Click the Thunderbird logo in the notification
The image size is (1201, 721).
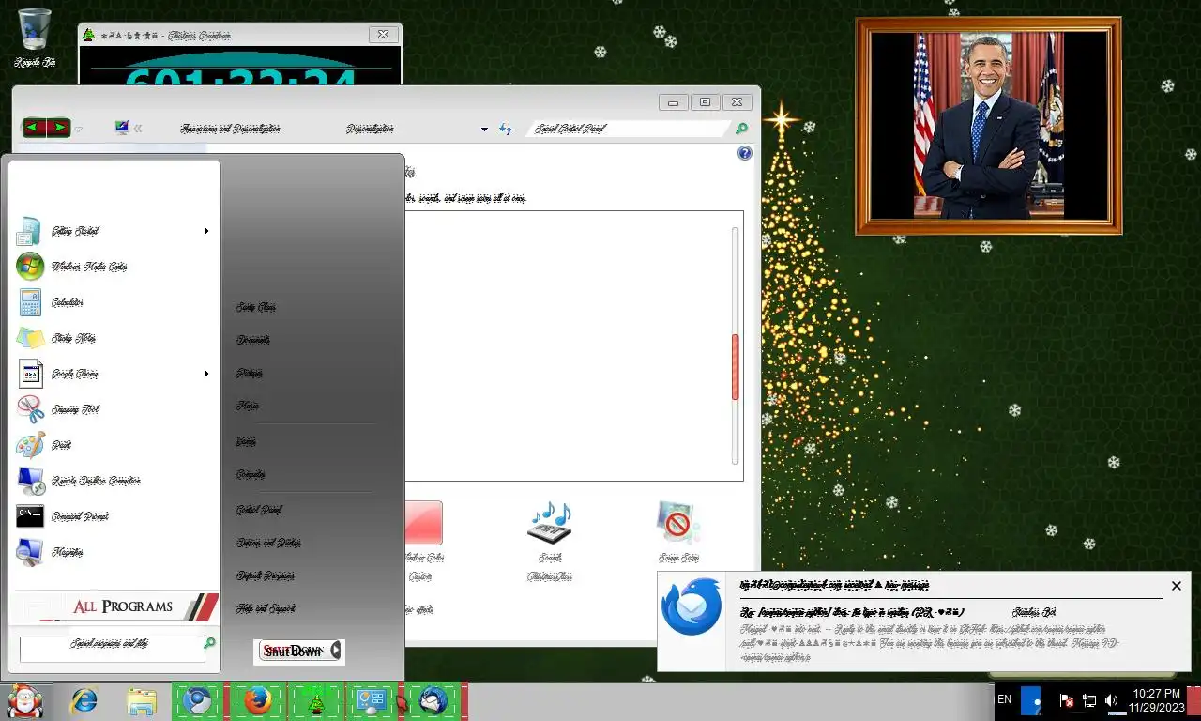pos(692,607)
